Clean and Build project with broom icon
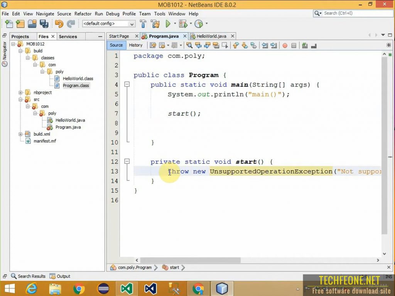Viewport: 395px width, 296px height. click(x=155, y=24)
